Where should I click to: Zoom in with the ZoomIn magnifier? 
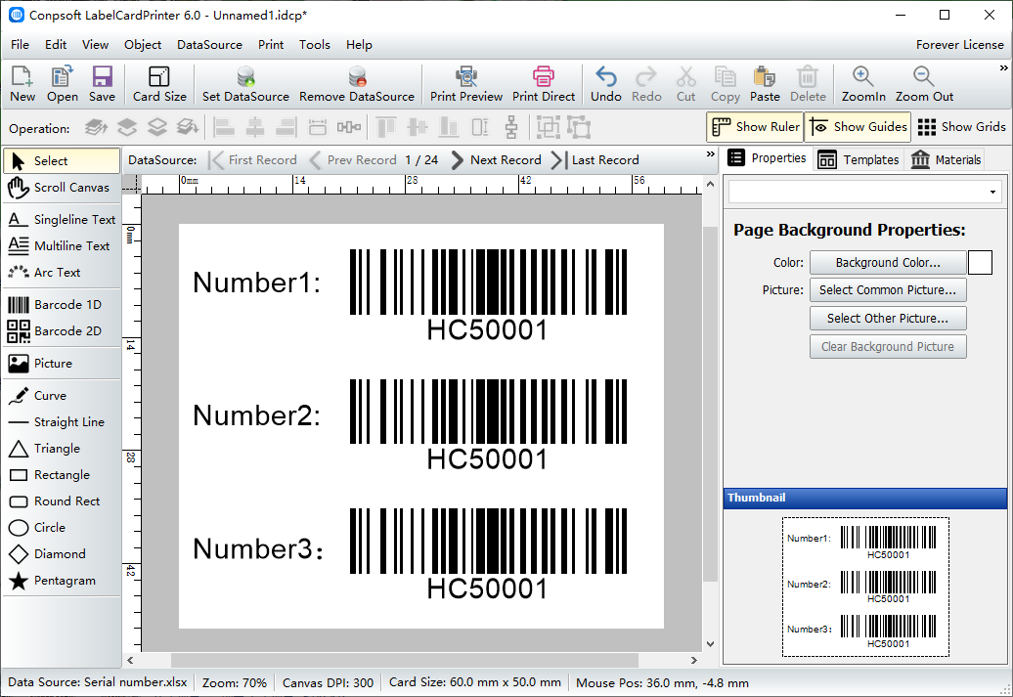point(863,84)
